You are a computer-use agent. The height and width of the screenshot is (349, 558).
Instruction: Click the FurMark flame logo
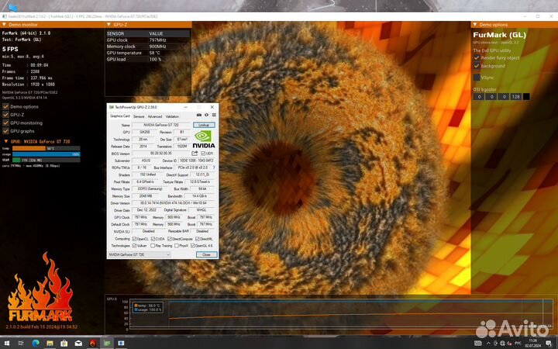pyautogui.click(x=39, y=299)
